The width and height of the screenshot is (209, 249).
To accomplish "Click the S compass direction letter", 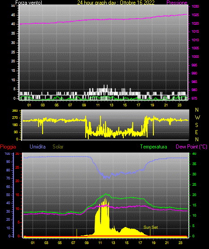I will coord(196,125).
